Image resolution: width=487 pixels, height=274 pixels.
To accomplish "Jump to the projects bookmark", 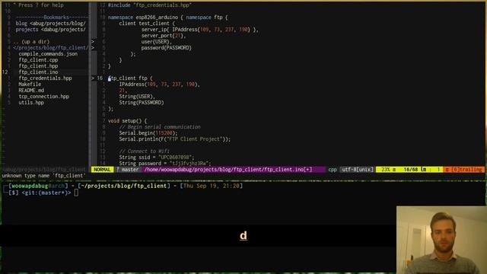I will coord(50,30).
